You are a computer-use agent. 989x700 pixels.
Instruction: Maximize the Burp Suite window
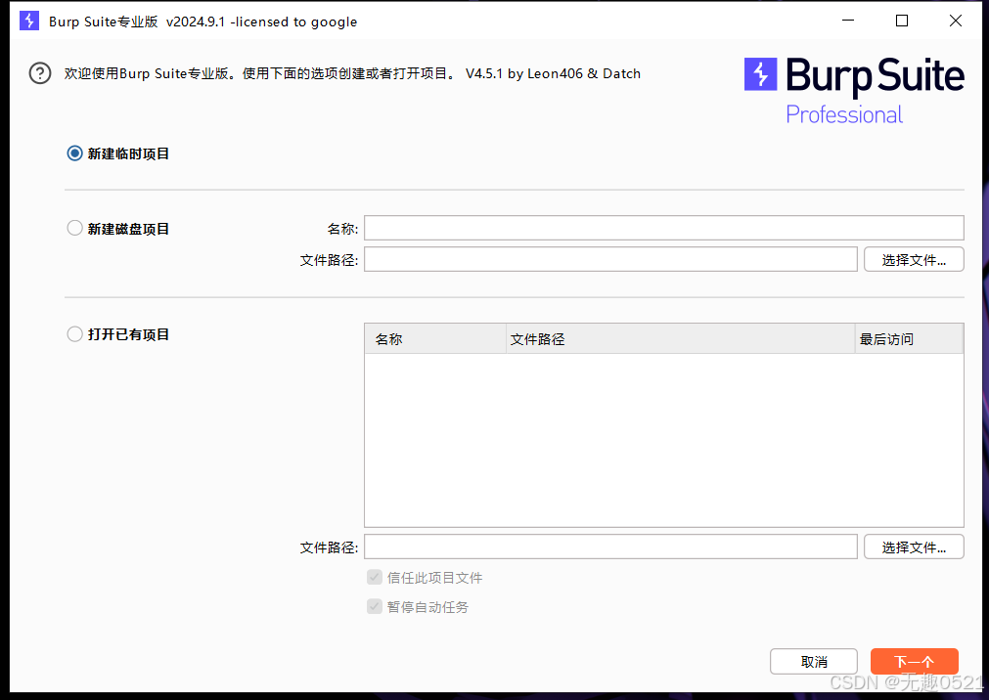(x=902, y=21)
